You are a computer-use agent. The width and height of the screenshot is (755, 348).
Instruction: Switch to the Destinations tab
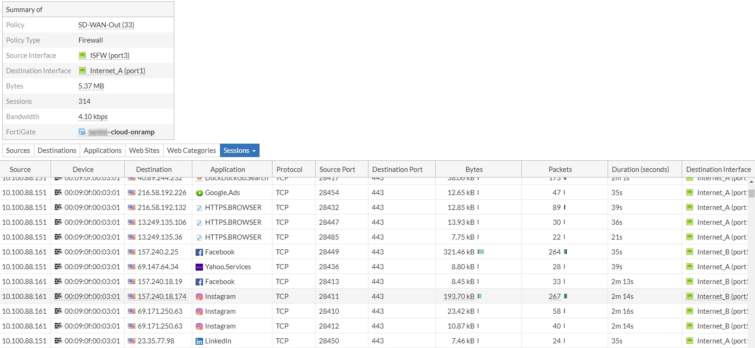57,151
